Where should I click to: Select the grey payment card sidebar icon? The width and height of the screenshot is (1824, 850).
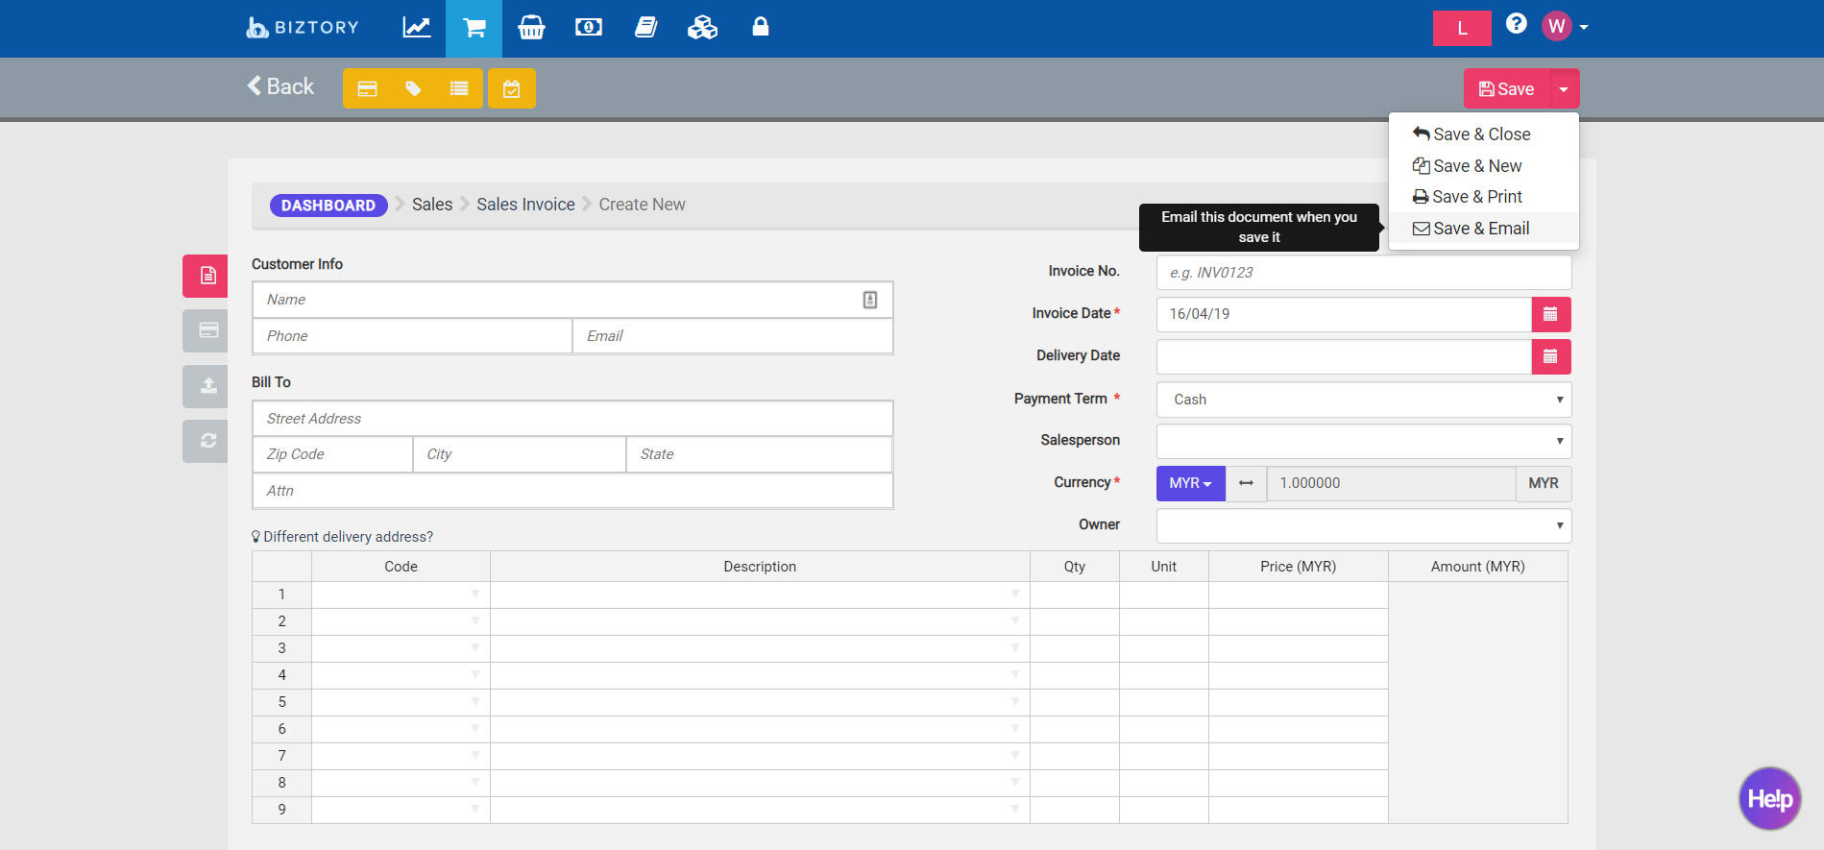pyautogui.click(x=206, y=330)
